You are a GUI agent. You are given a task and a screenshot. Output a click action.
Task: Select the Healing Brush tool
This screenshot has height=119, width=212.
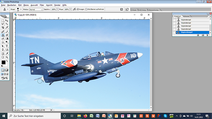pos(3,32)
